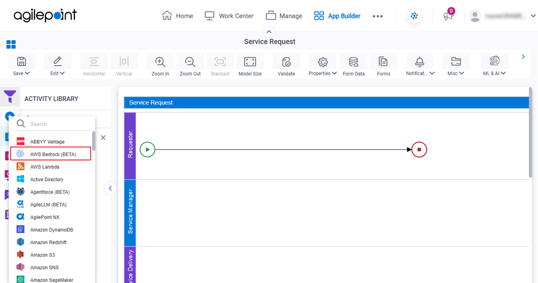Collapse the header with up chevron
538x283 pixels.
[x=269, y=32]
